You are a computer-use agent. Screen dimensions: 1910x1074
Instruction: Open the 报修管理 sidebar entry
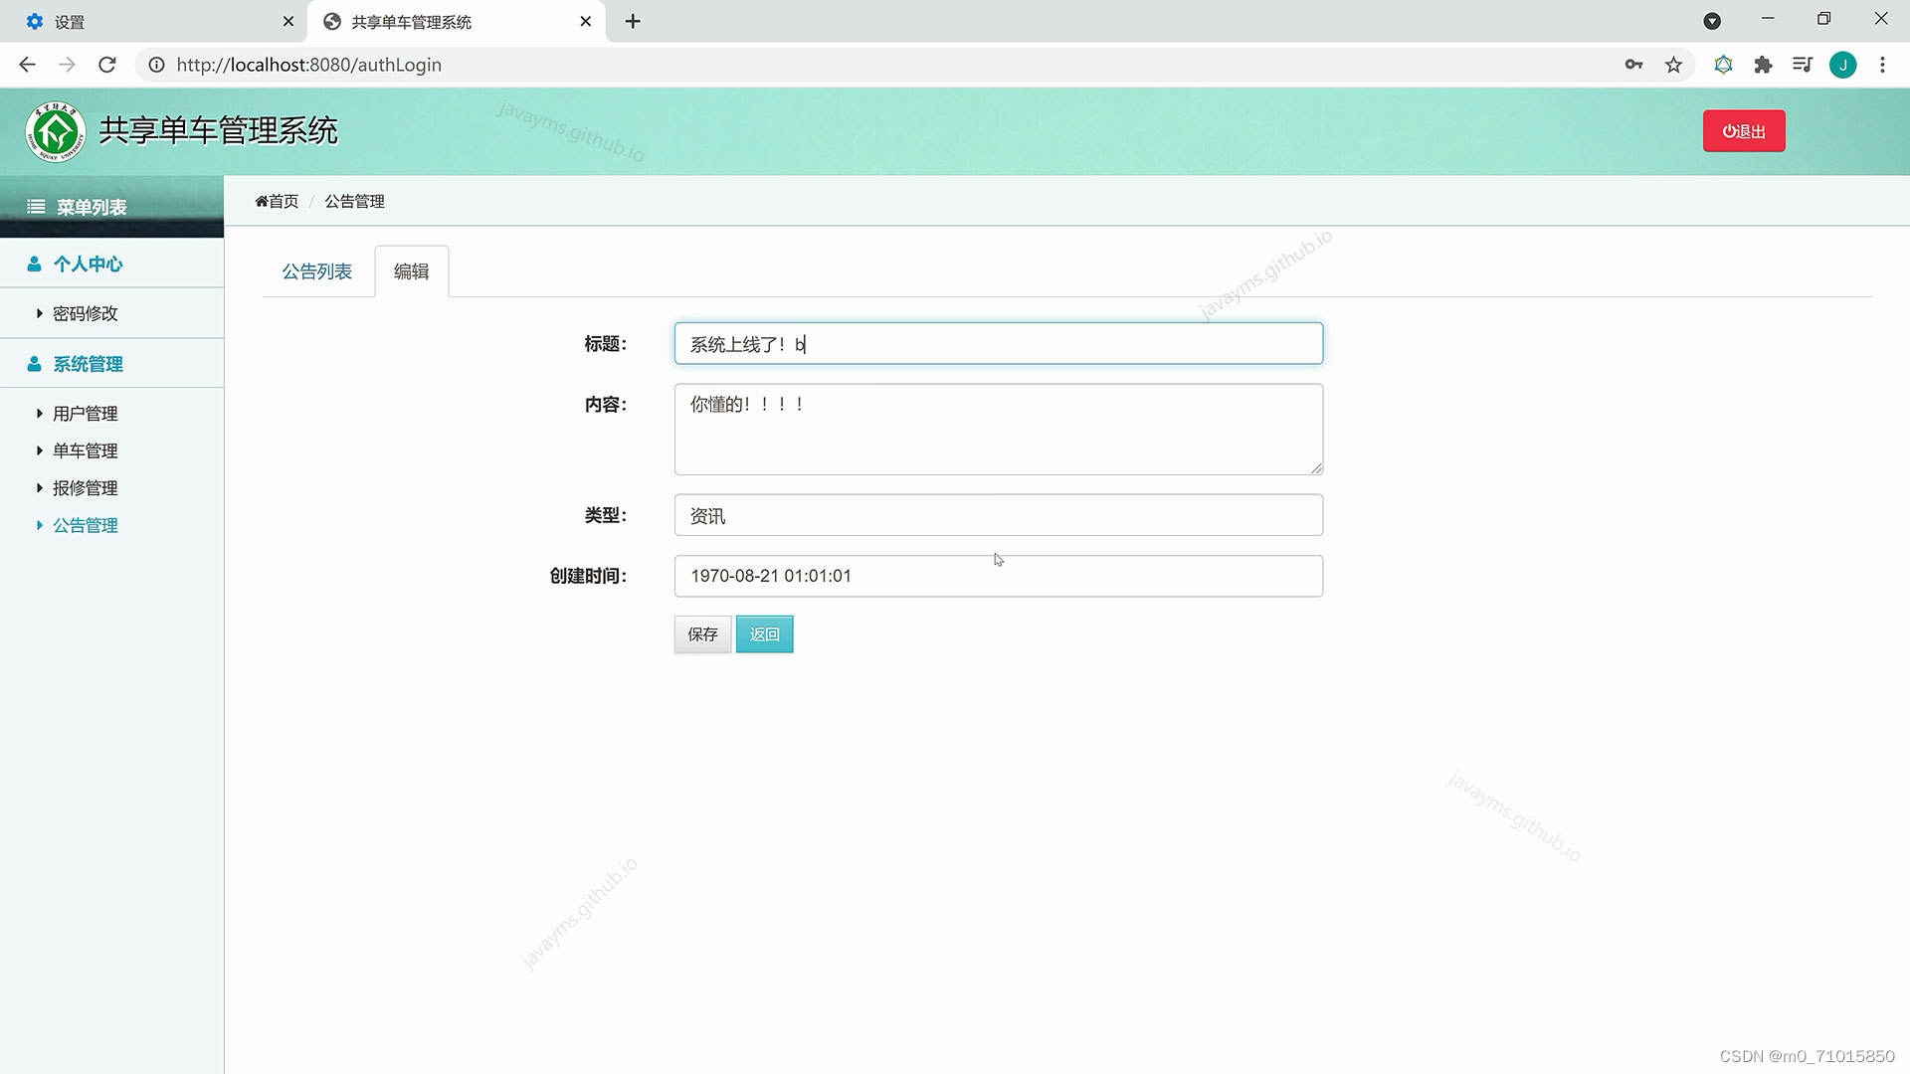[x=85, y=488]
